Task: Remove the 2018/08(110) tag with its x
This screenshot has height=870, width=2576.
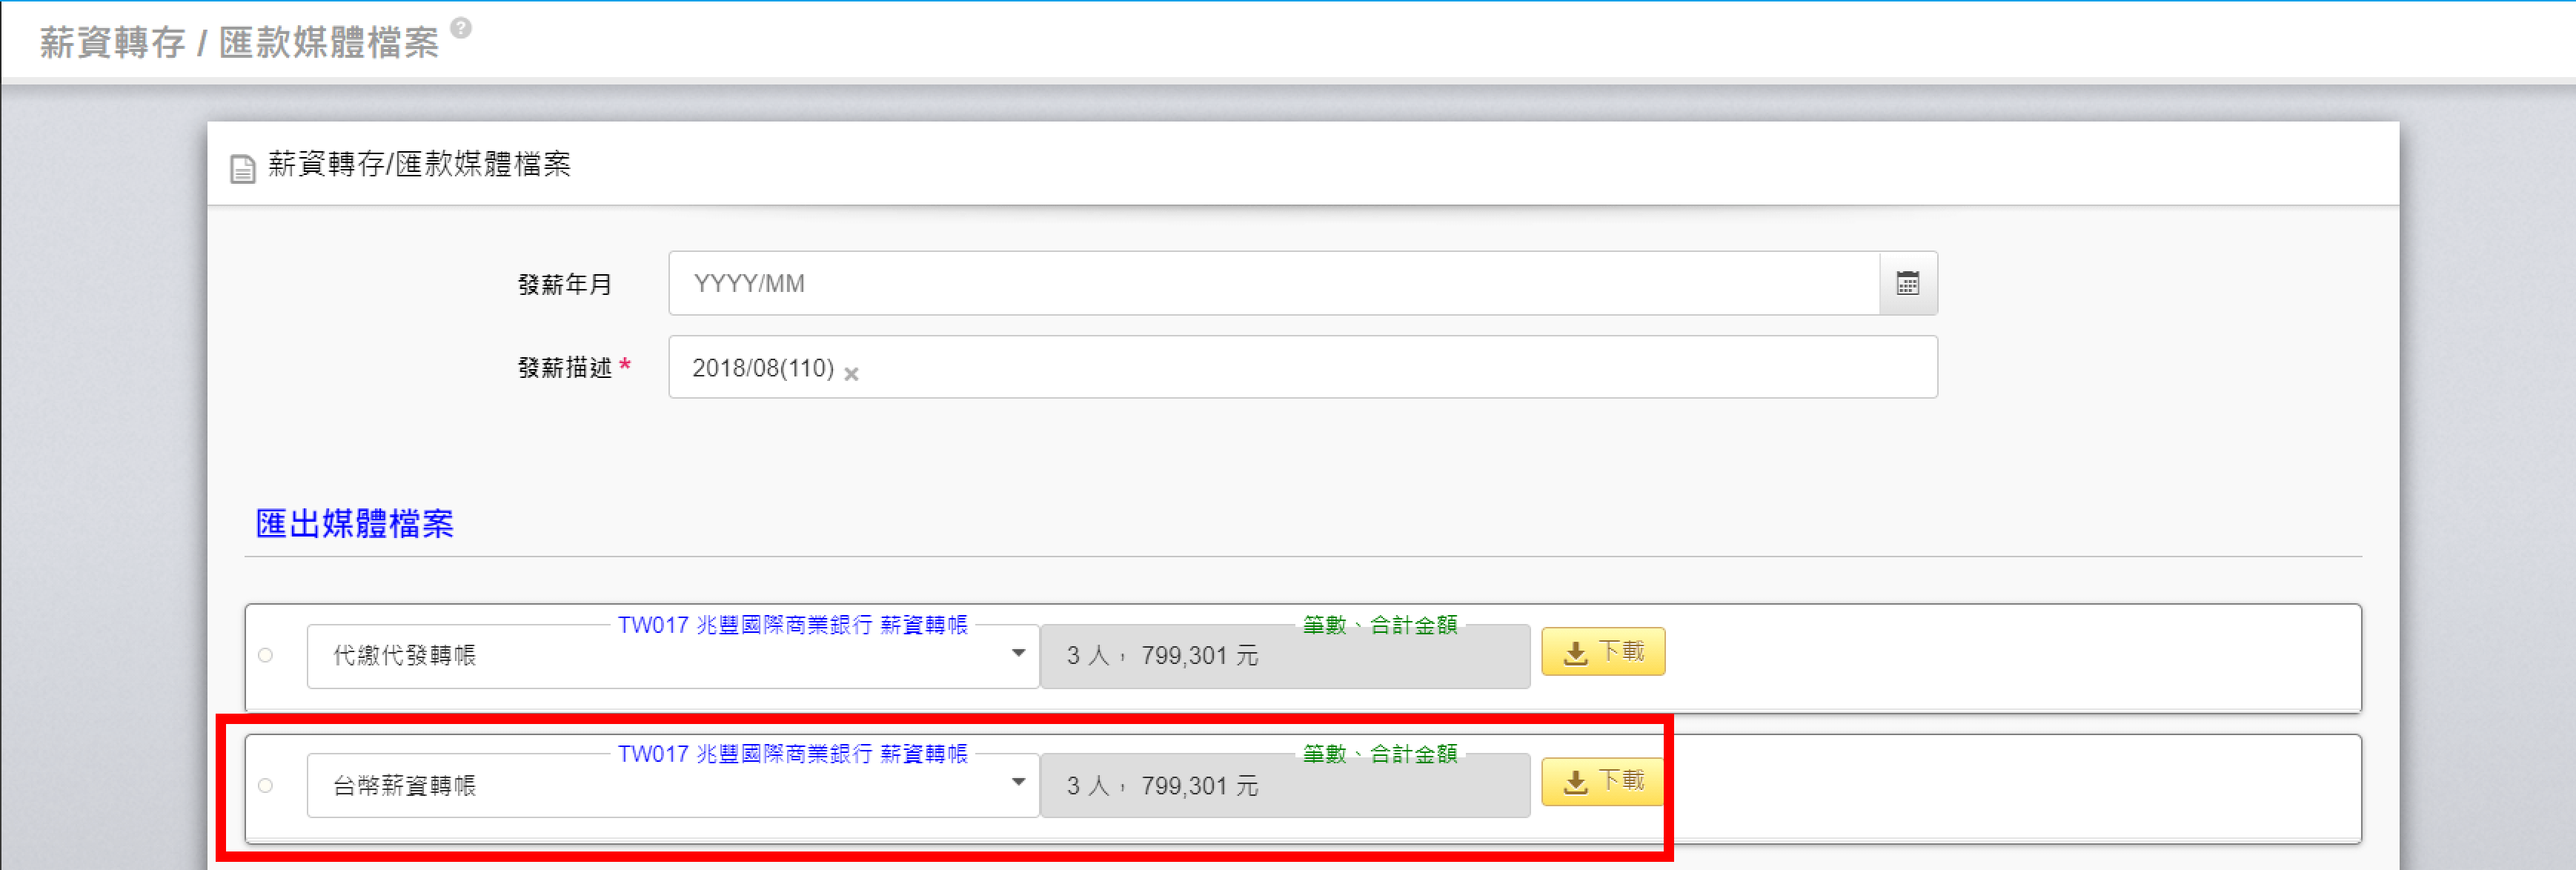Action: coord(851,374)
